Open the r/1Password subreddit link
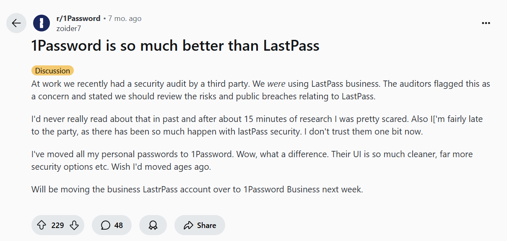This screenshot has width=507, height=241. point(78,18)
